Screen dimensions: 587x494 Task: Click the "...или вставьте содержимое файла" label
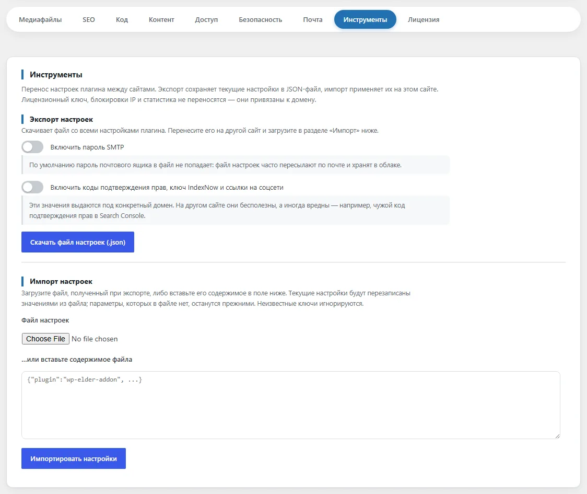[x=77, y=360]
